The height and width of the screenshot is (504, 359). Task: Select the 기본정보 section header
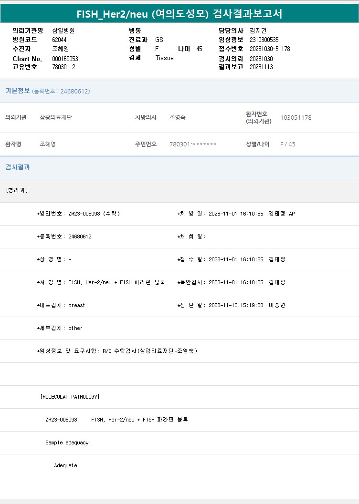[18, 91]
